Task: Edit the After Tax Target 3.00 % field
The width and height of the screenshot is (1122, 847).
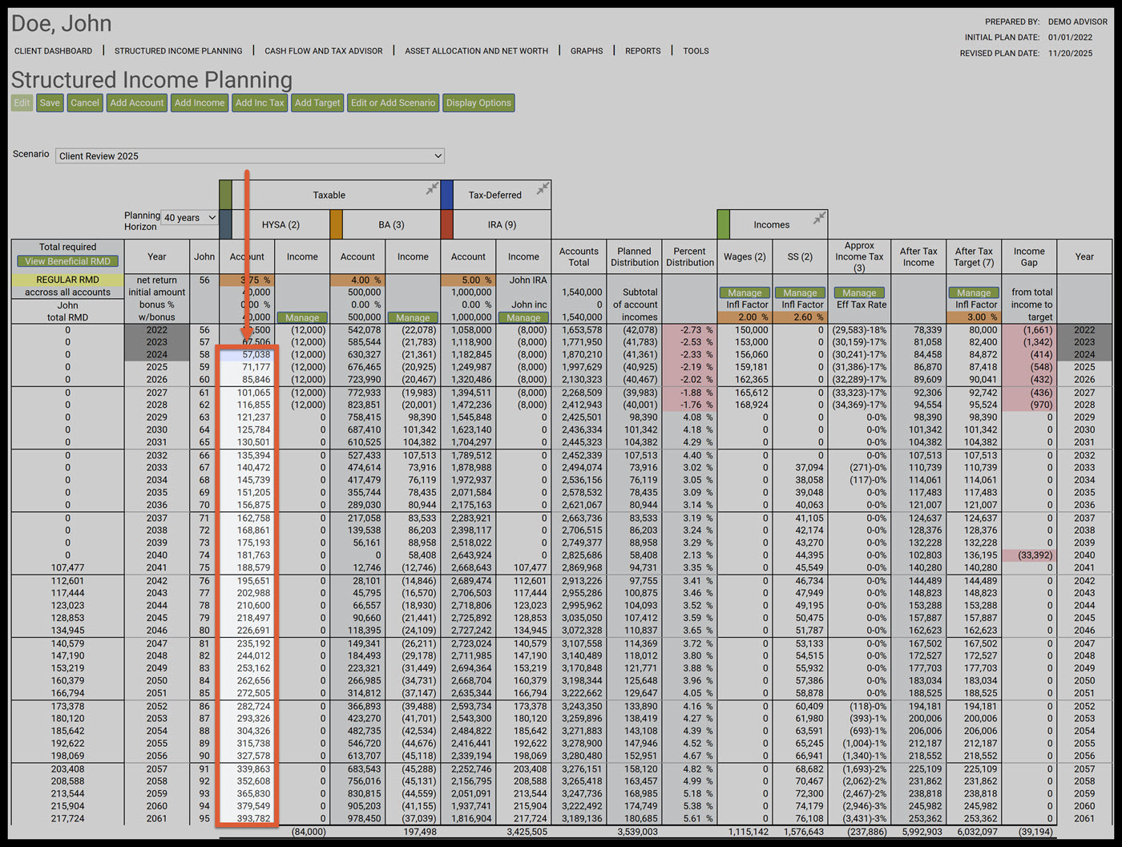Action: pyautogui.click(x=974, y=318)
